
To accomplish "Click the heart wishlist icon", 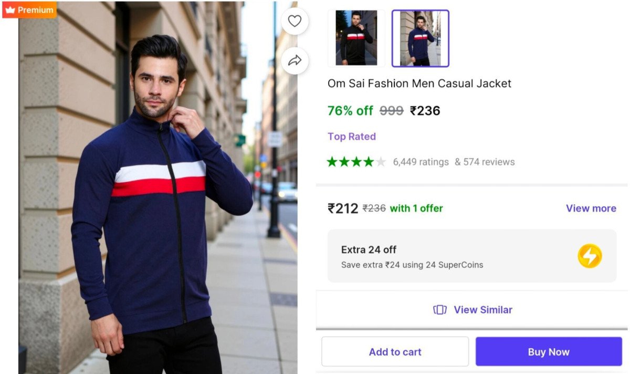I will [x=295, y=22].
